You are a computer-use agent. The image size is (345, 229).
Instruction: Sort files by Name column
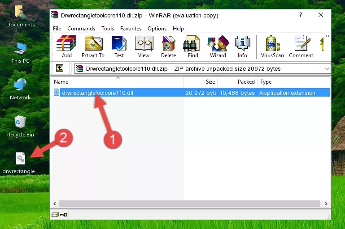tap(118, 82)
